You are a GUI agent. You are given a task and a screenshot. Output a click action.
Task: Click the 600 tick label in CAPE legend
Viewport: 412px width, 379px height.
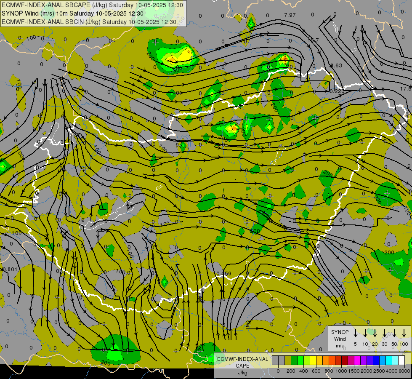(x=316, y=371)
